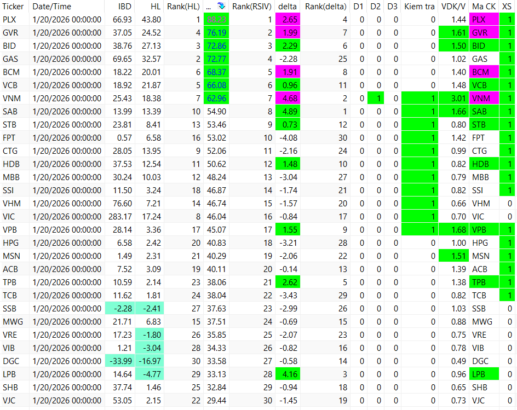The height and width of the screenshot is (410, 517).
Task: Click the magenta BCM cell in Ma CK column
Action: pyautogui.click(x=484, y=72)
